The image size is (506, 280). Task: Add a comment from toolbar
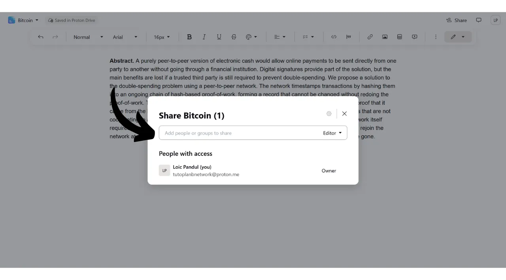pyautogui.click(x=415, y=37)
